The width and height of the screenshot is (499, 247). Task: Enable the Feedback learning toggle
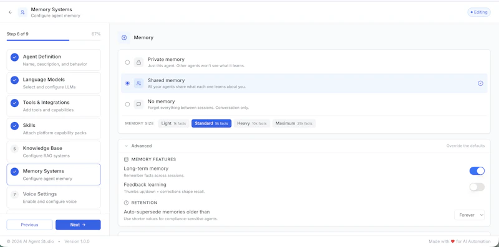tap(477, 187)
